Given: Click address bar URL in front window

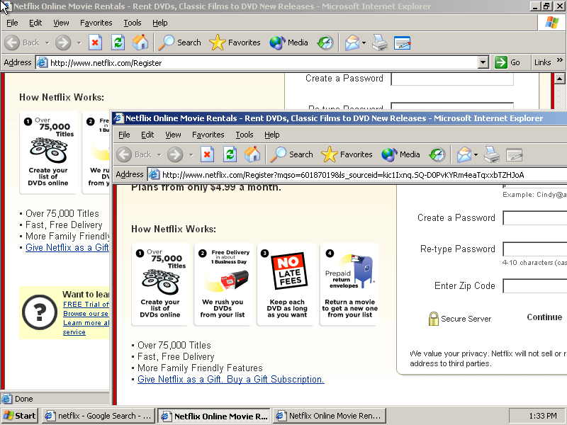Looking at the screenshot, I should (343, 175).
